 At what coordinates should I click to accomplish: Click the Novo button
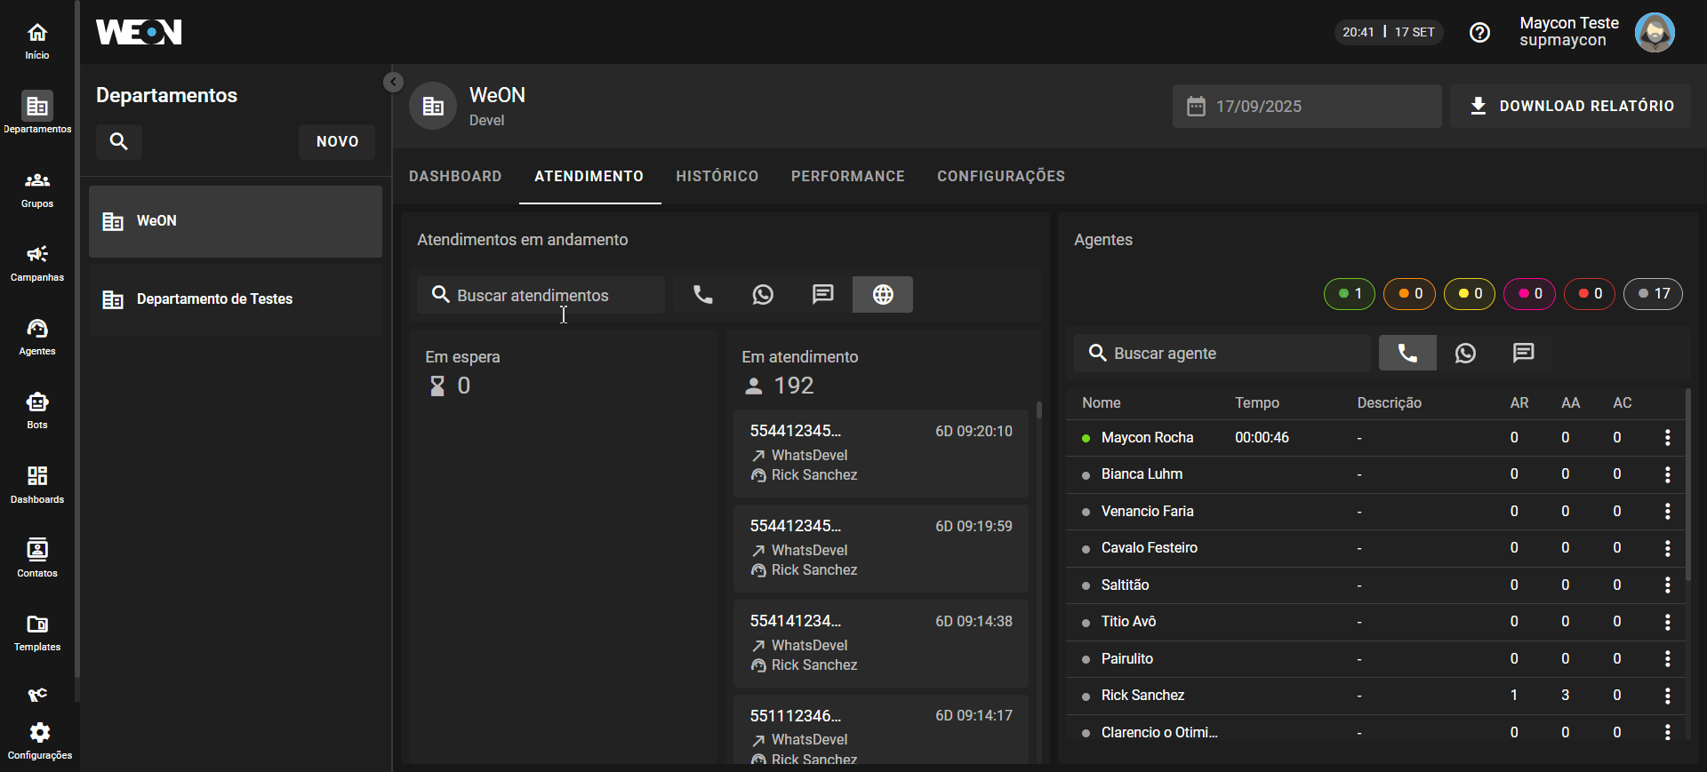pyautogui.click(x=337, y=142)
